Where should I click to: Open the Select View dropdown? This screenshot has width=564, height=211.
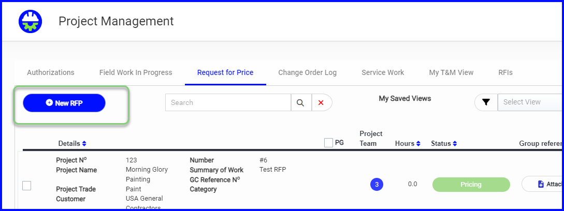point(530,102)
